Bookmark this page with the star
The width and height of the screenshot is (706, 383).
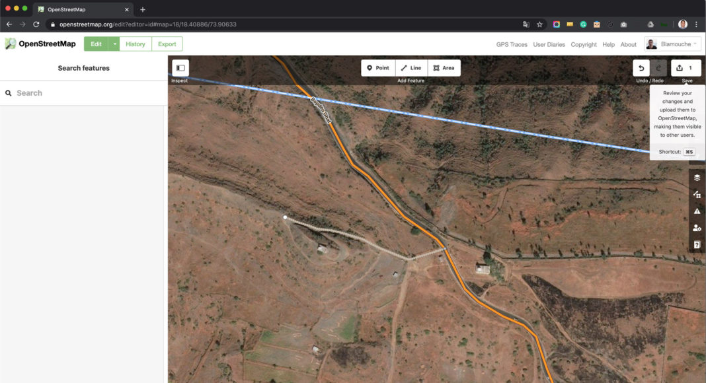539,24
